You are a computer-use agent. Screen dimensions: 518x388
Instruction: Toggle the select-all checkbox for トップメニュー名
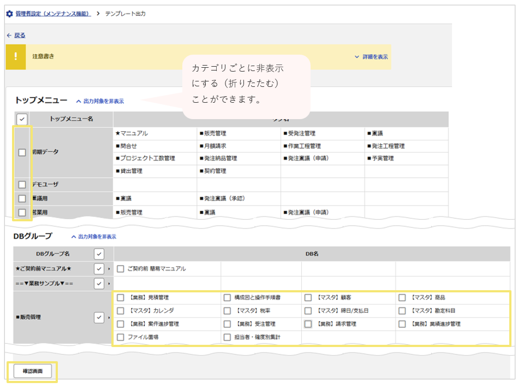coord(22,119)
